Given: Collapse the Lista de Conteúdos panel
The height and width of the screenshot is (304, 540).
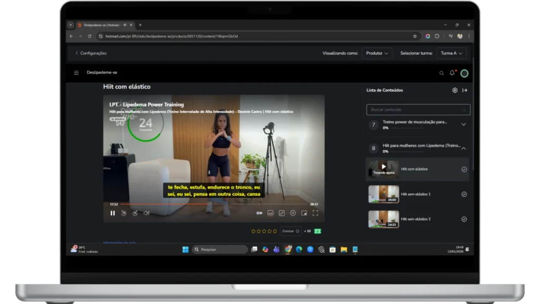Looking at the screenshot, I should pos(465,90).
